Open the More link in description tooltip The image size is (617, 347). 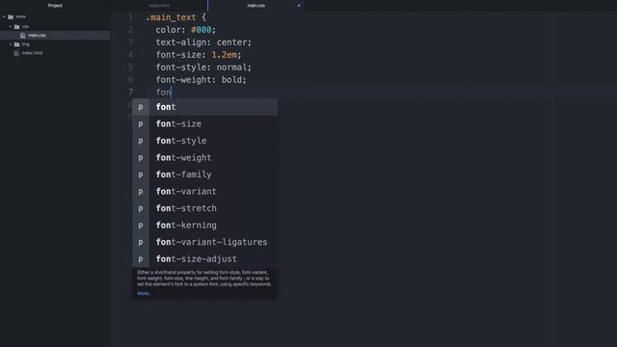[x=144, y=293]
